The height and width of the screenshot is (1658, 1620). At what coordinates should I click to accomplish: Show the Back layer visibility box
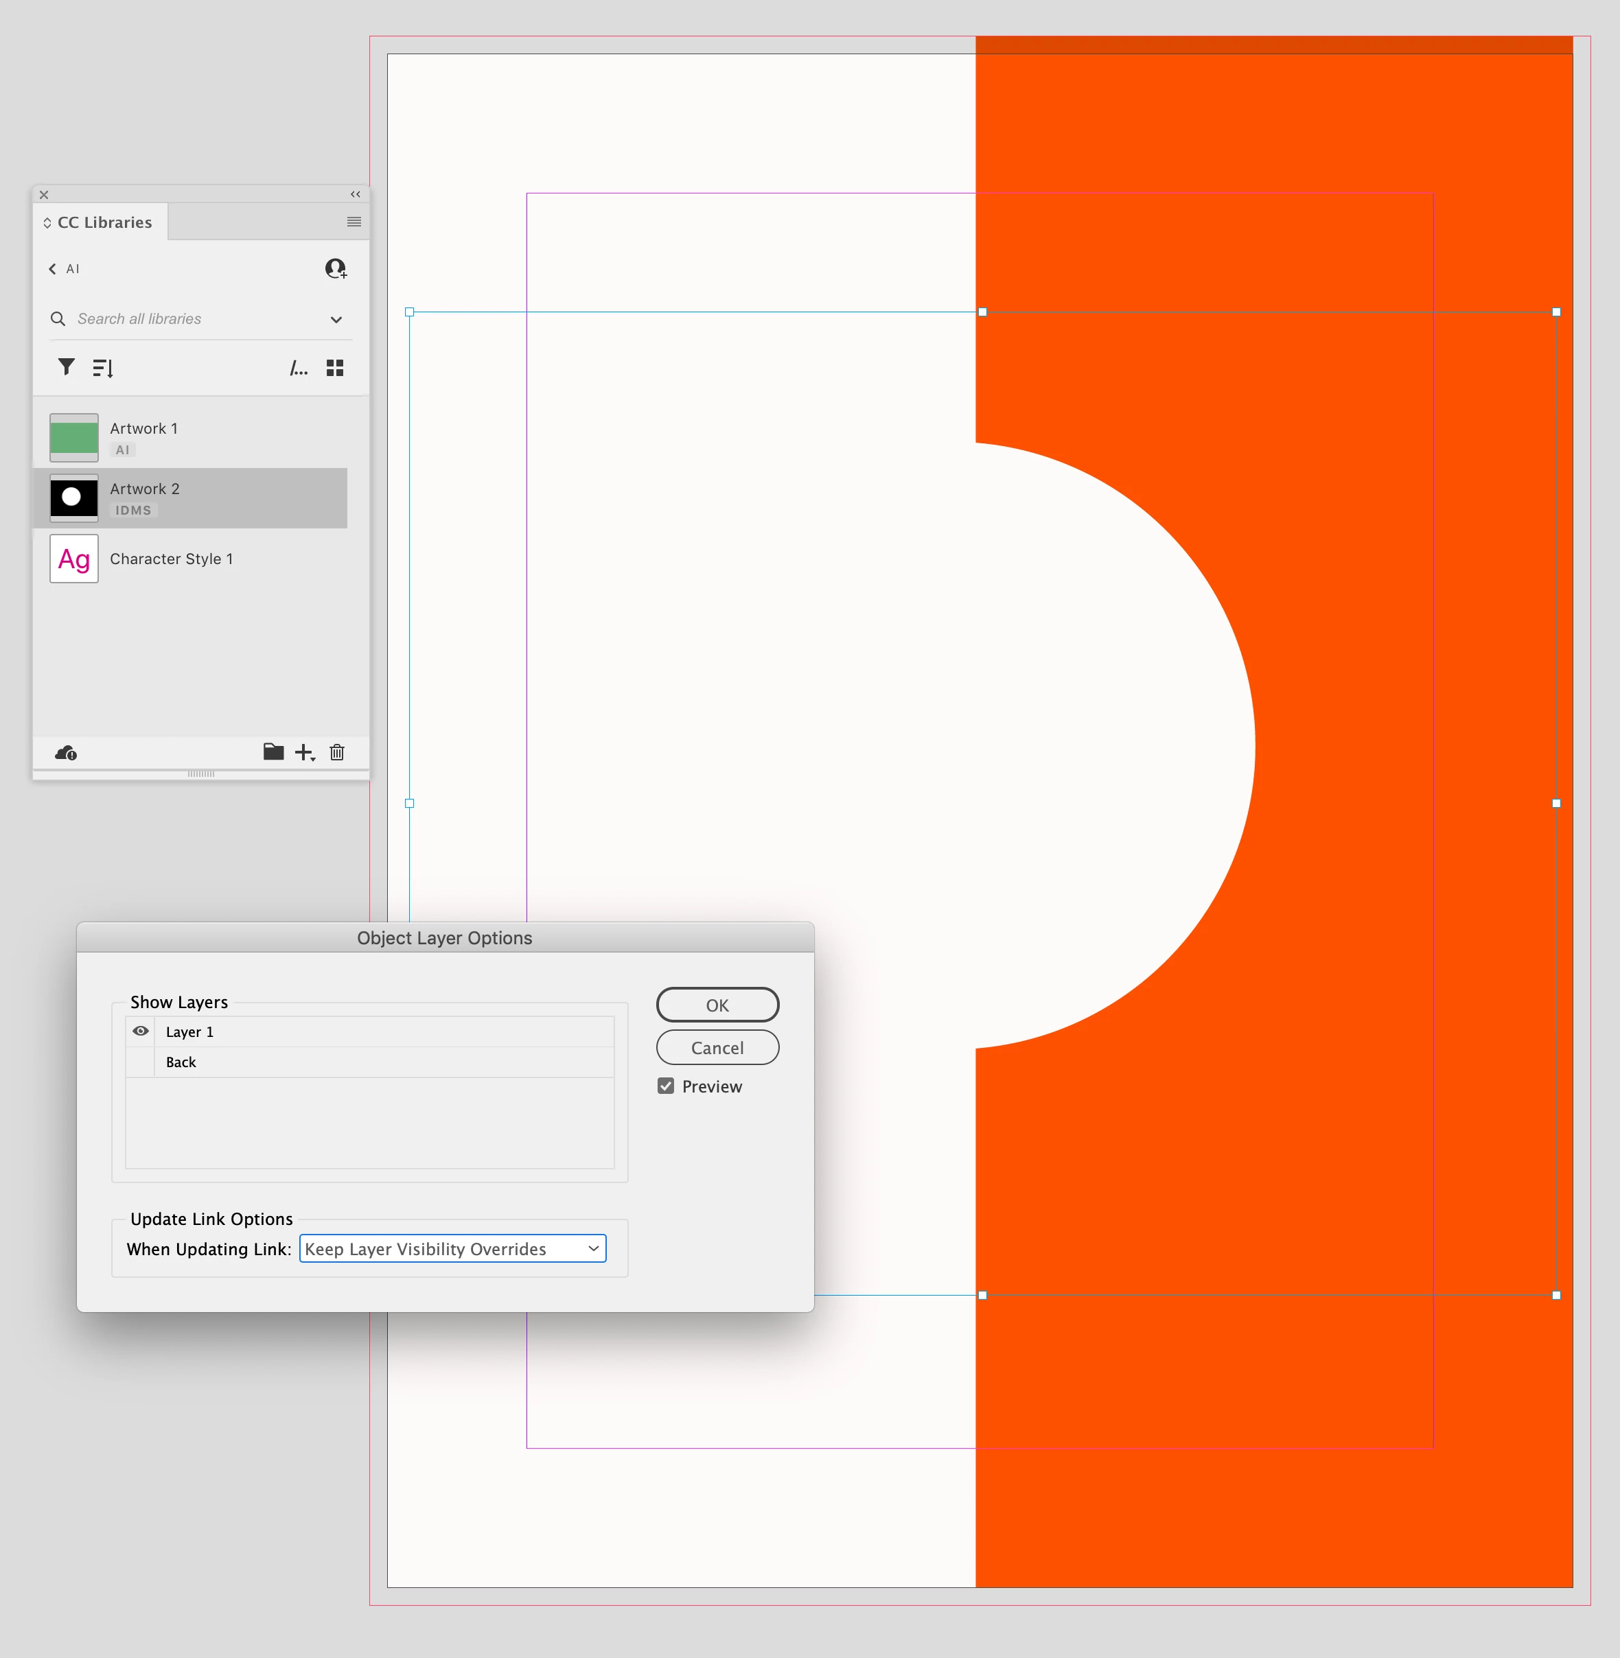141,1062
